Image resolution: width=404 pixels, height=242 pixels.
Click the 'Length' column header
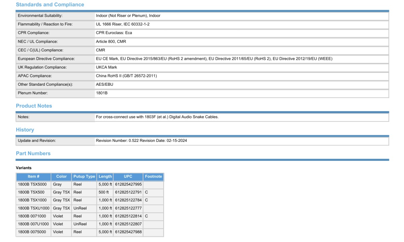[x=105, y=176]
